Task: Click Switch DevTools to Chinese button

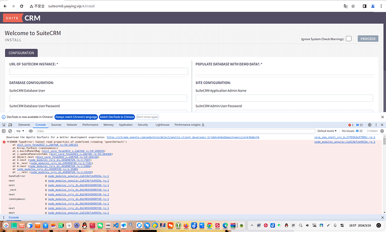Action: [117, 117]
